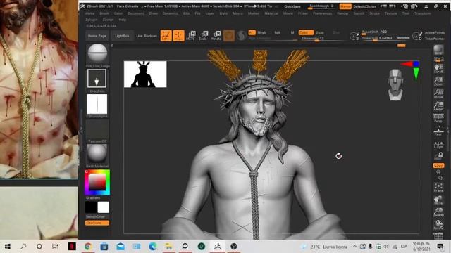Select the Zoom canvas tool

438,82
